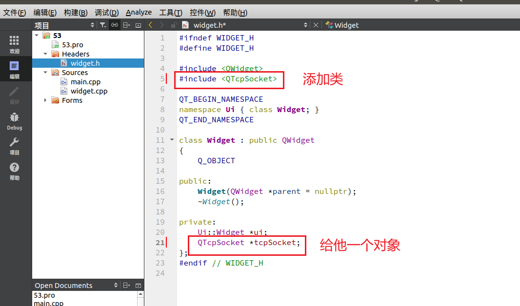Fold the class Widget block at line 11
This screenshot has width=520, height=306.
172,140
